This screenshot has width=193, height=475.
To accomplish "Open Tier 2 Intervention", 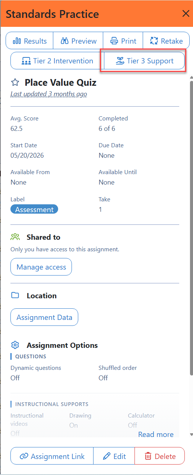I will (x=57, y=61).
